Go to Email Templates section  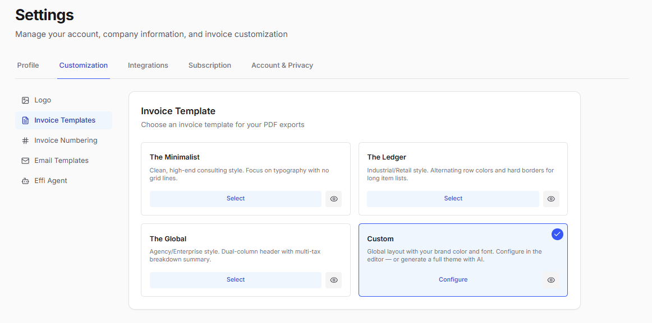[x=63, y=161]
